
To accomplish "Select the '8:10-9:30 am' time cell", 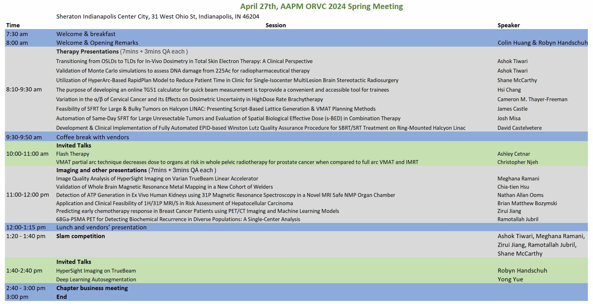I will (24, 89).
